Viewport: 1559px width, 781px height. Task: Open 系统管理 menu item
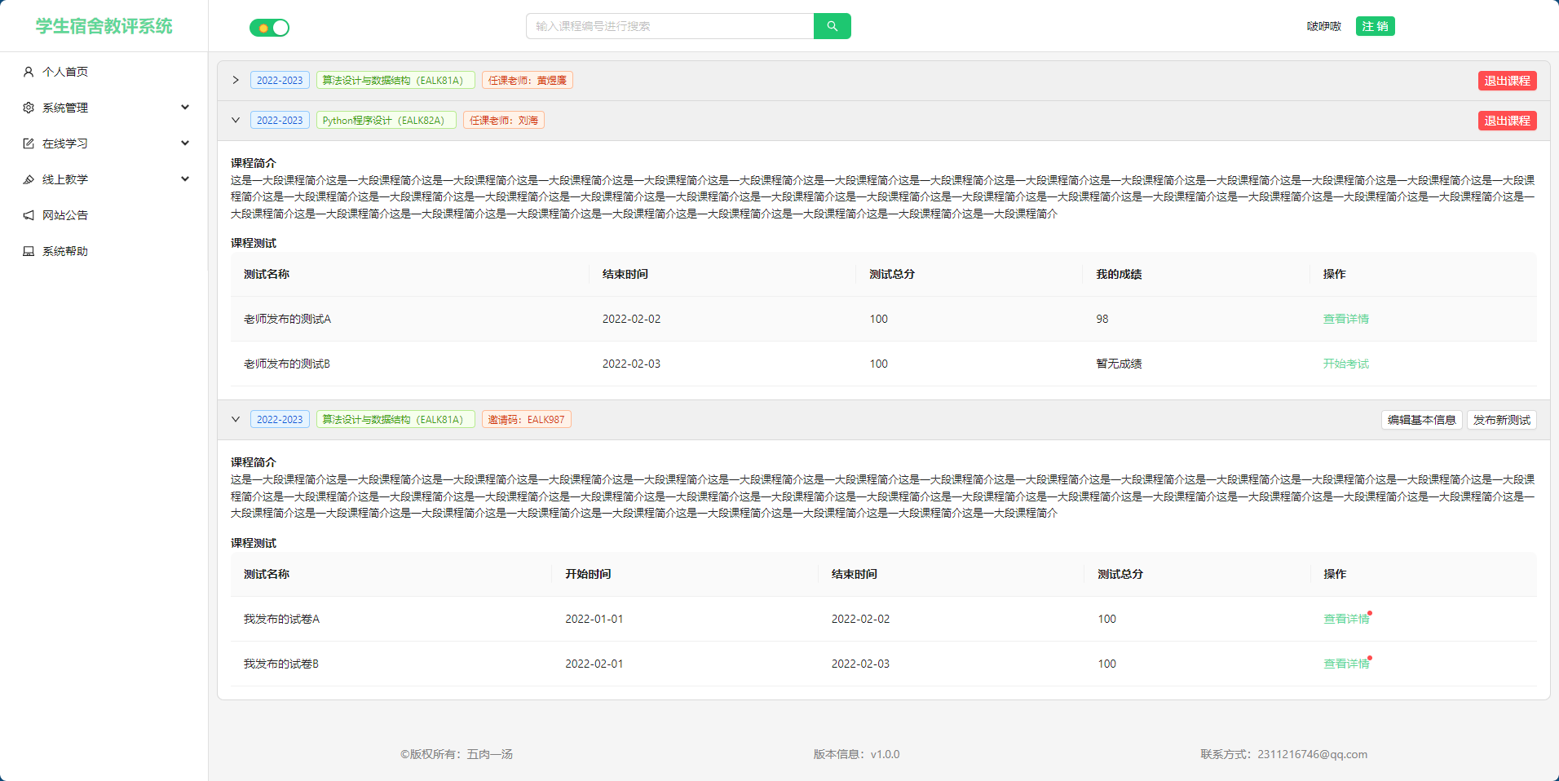104,108
